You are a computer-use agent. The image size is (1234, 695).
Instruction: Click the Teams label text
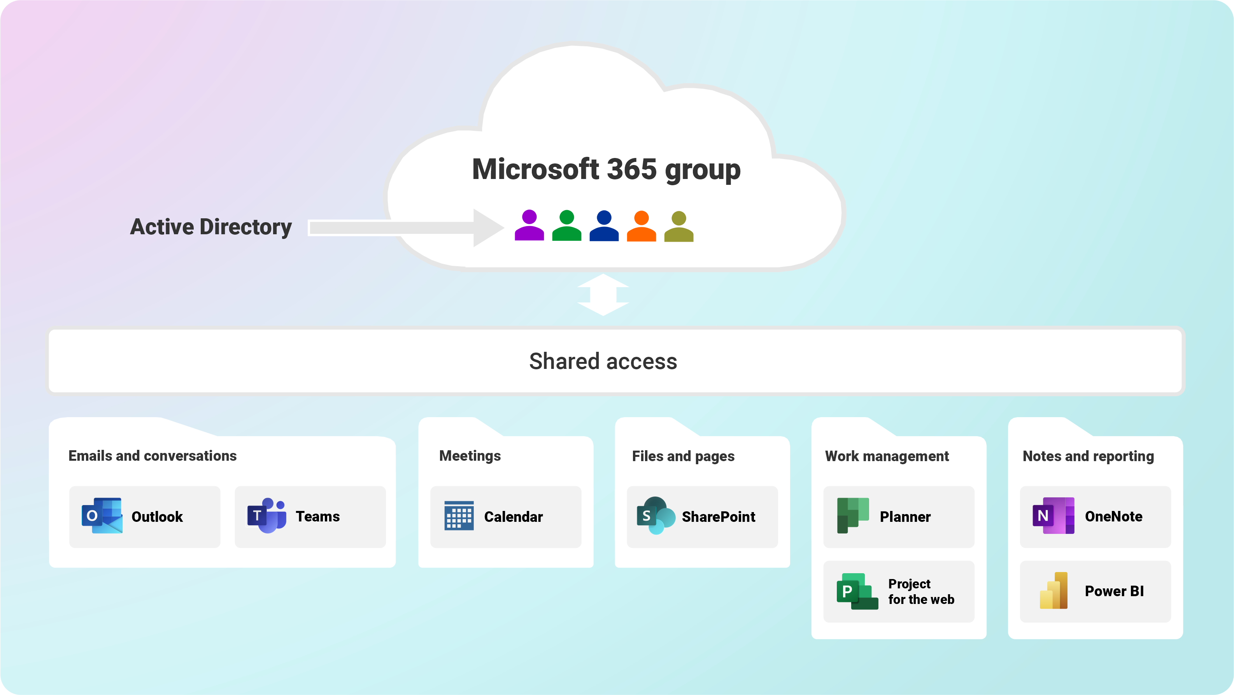point(317,517)
